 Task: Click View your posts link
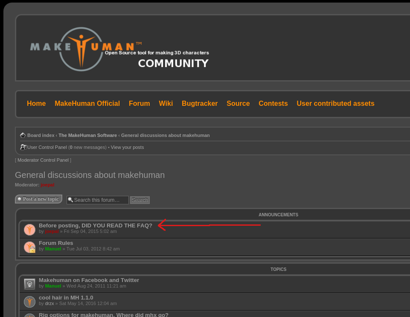point(127,148)
